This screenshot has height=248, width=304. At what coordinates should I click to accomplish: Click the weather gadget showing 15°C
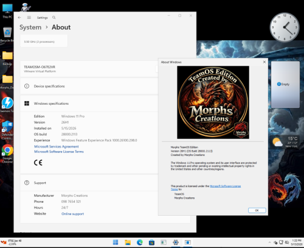pos(285,142)
